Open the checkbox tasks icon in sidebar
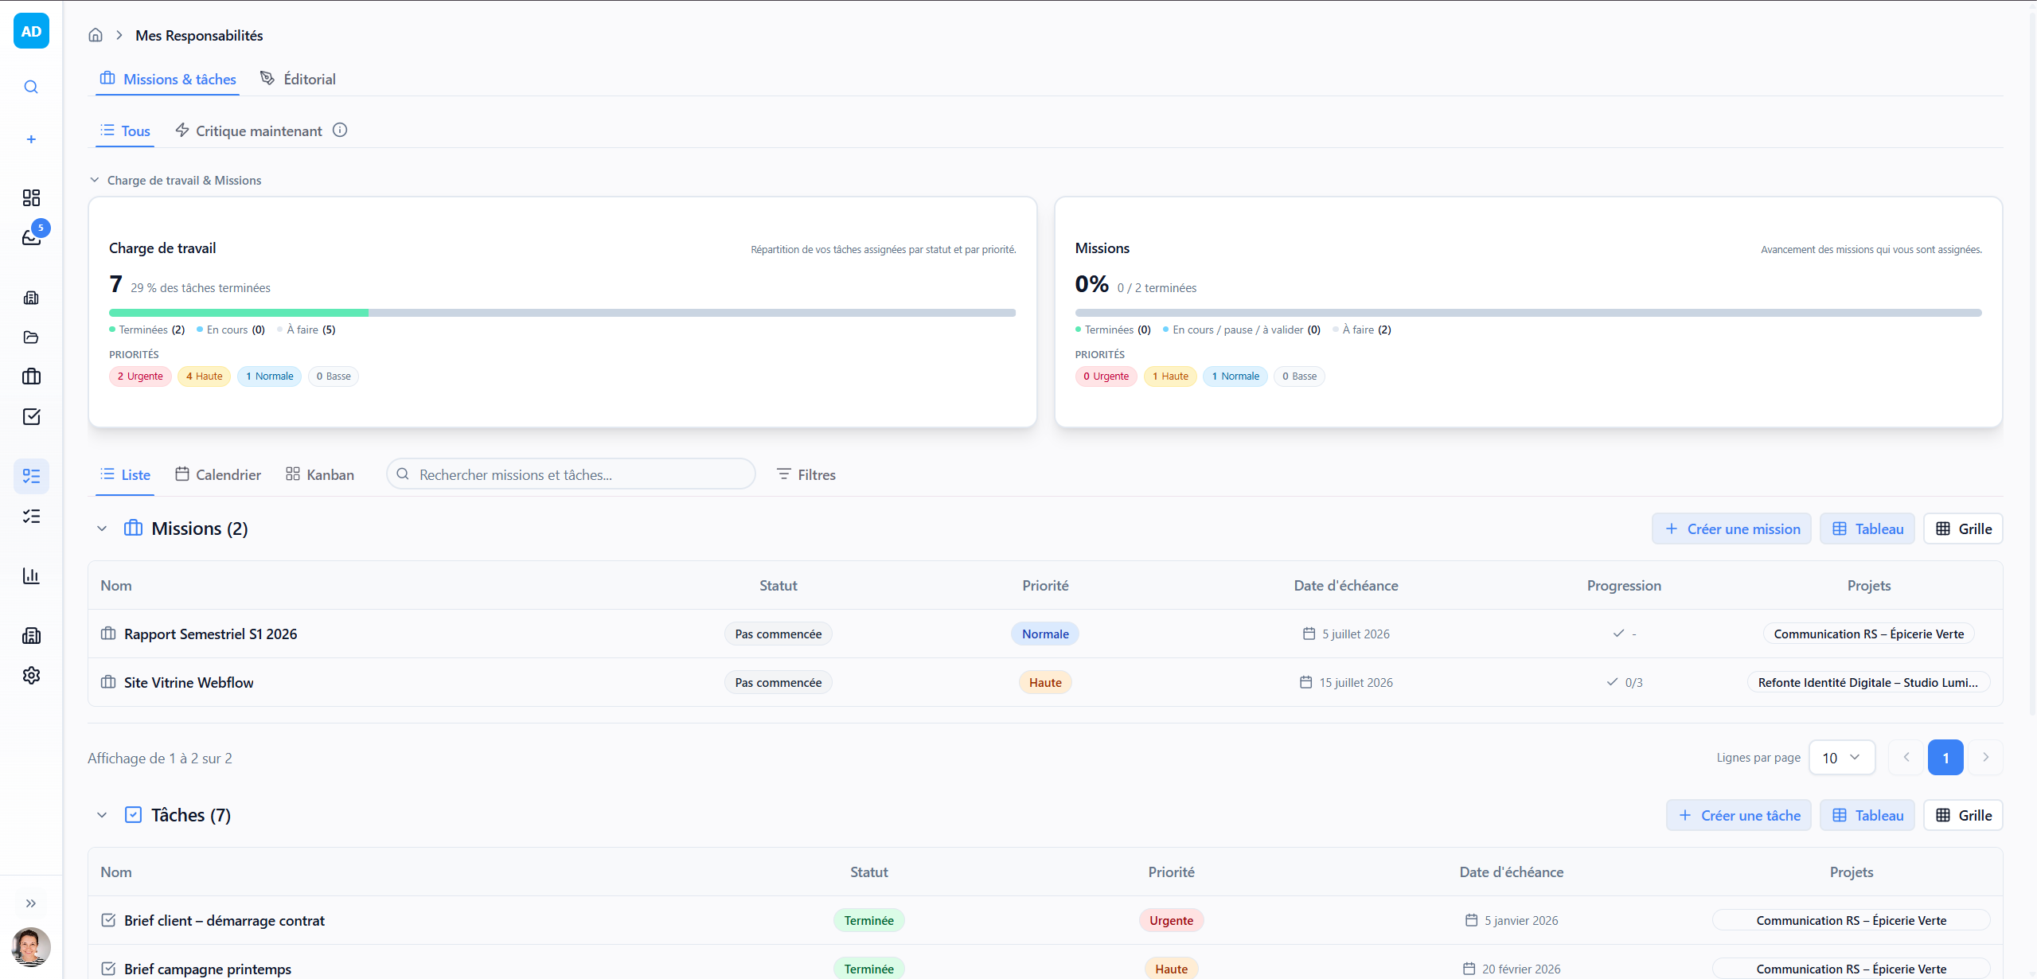The image size is (2037, 979). point(31,416)
